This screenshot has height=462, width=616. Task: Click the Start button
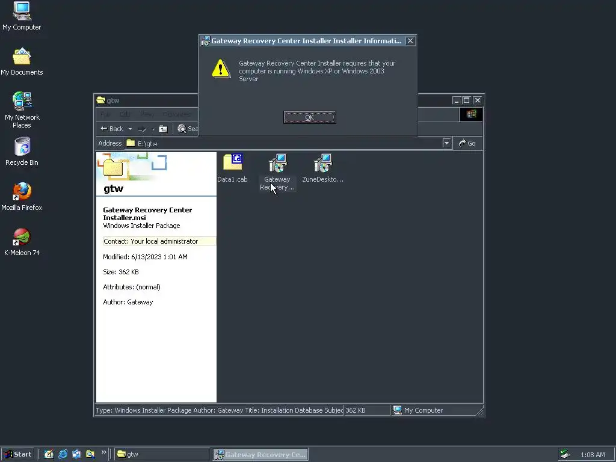click(x=17, y=454)
